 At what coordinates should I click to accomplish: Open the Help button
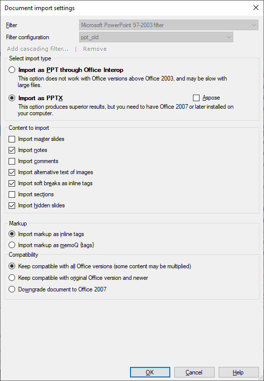[238, 372]
